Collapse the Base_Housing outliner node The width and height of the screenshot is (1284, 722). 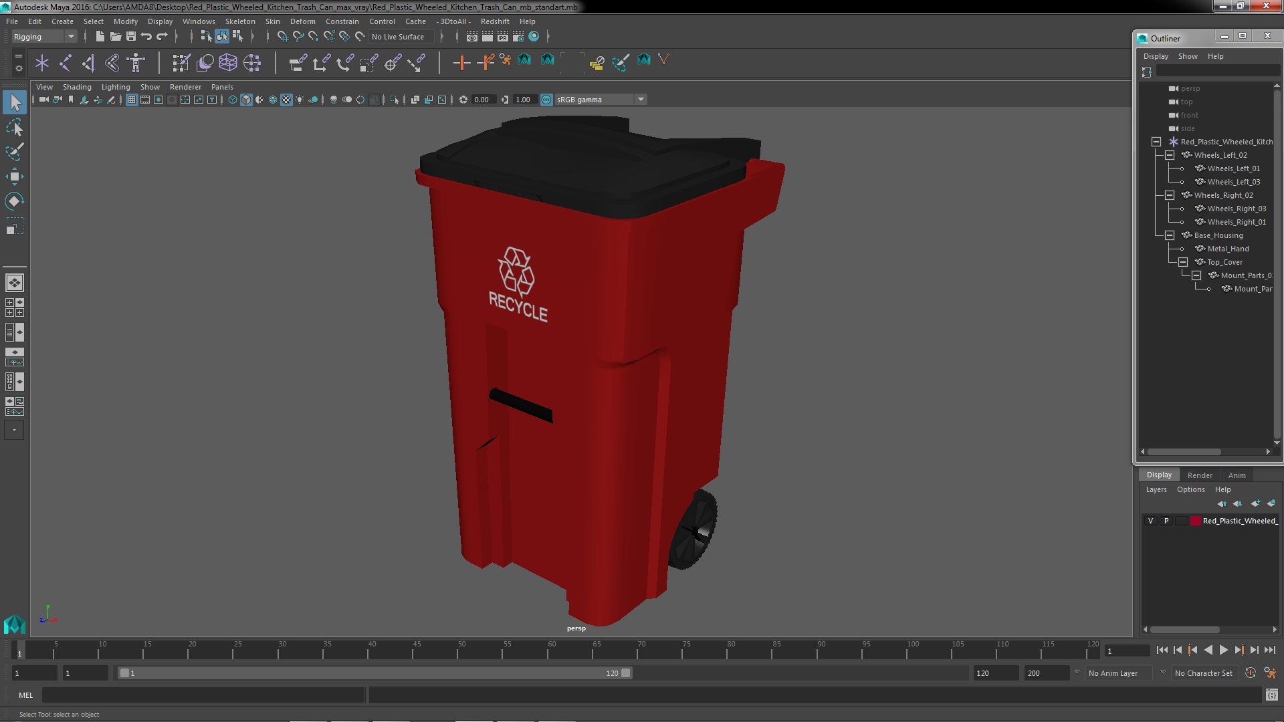pos(1169,235)
